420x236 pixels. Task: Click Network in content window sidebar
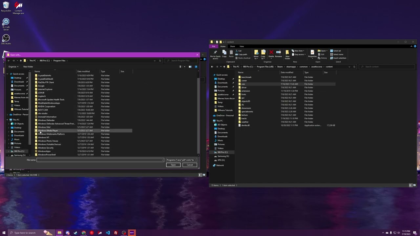(x=220, y=165)
